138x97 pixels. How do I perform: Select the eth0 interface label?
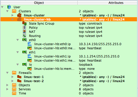tap(32, 40)
